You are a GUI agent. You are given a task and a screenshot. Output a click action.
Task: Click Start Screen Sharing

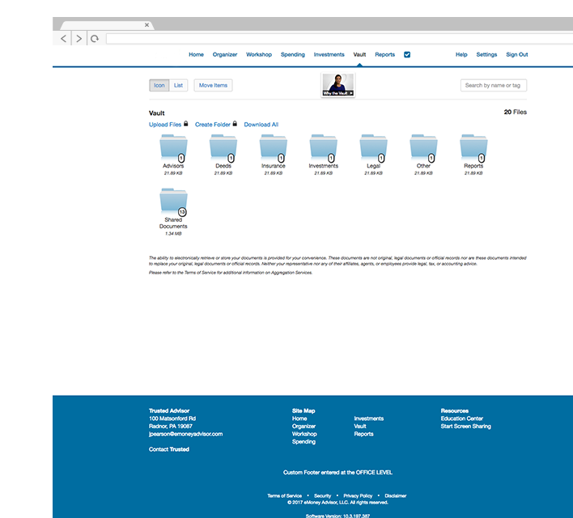(466, 427)
